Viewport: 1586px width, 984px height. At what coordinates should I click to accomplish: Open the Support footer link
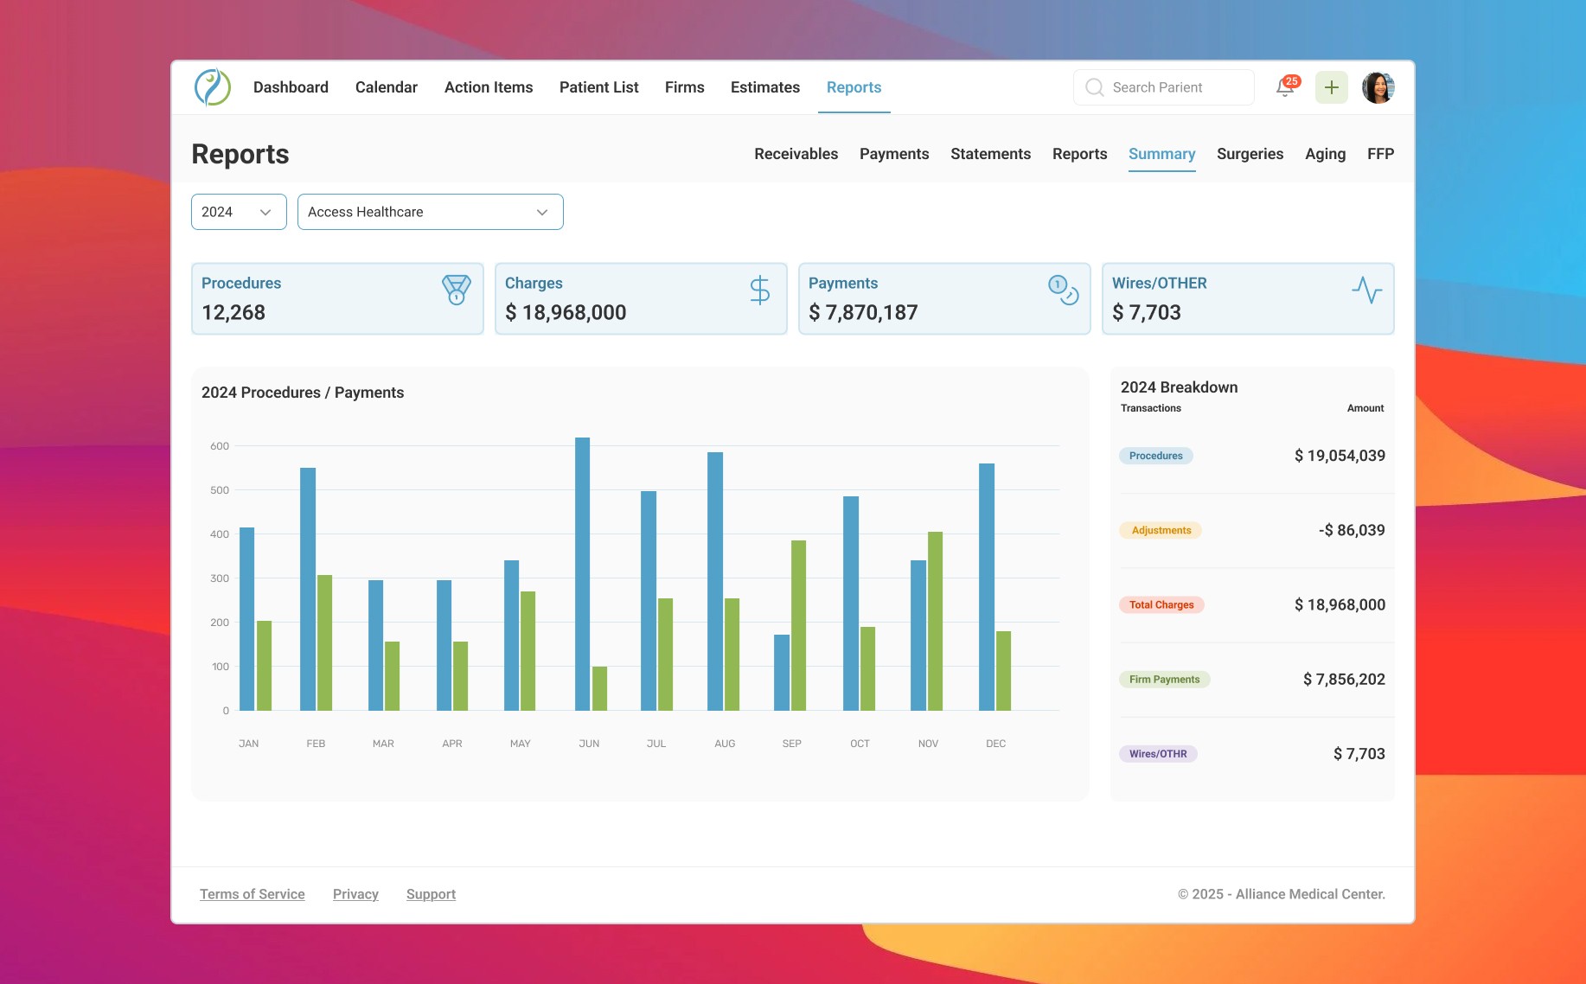(432, 894)
